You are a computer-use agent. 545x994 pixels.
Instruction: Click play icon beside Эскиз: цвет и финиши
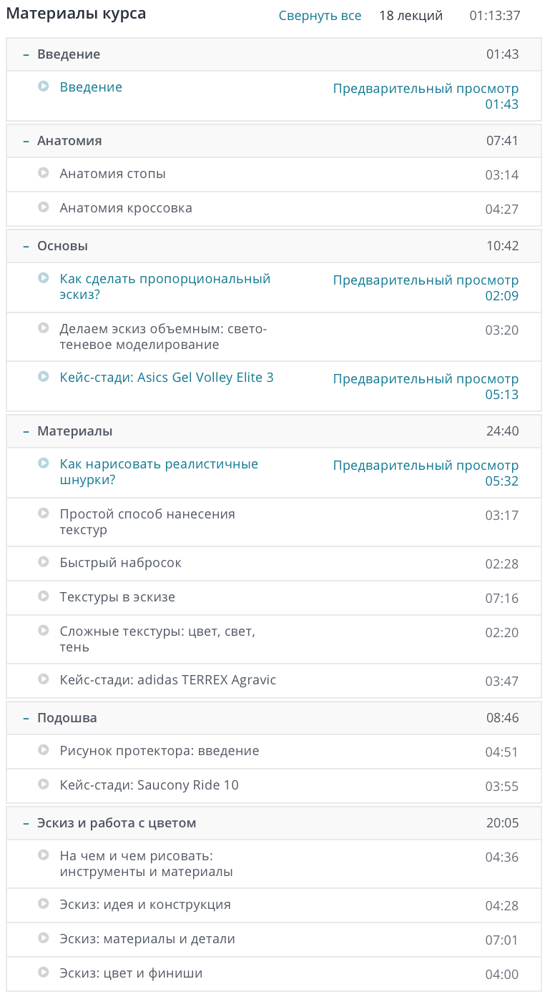click(x=44, y=973)
